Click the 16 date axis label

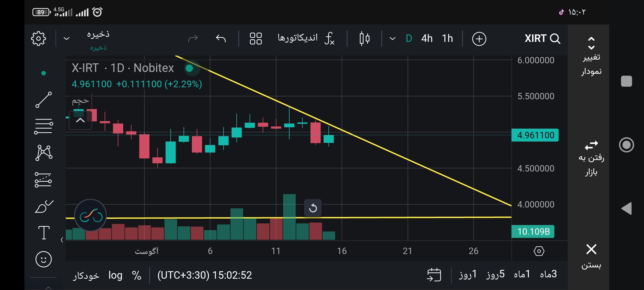(x=342, y=251)
